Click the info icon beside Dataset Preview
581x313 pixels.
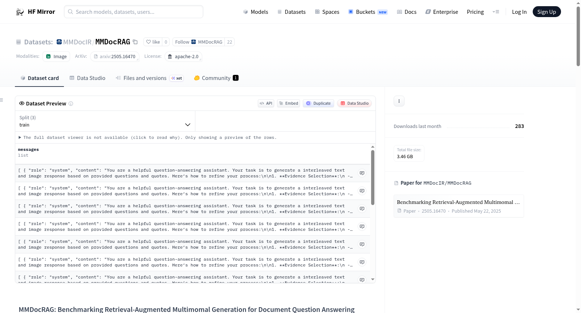71,104
